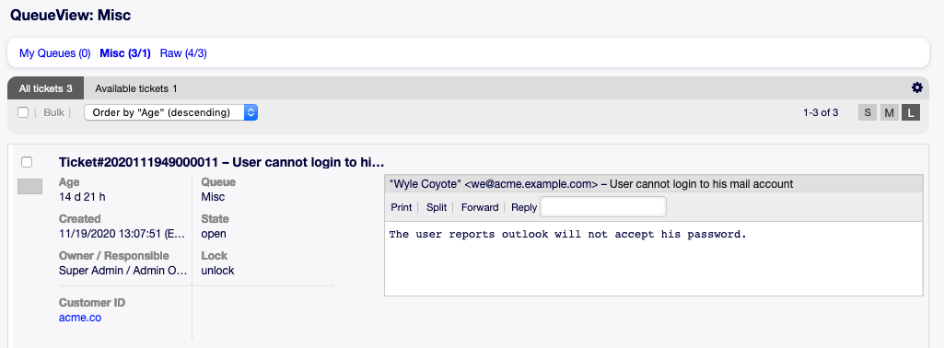This screenshot has height=348, width=944.
Task: Click the Bulk action button
Action: [54, 112]
